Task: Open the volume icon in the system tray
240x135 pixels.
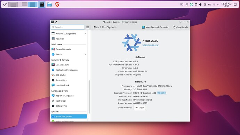Action: 200,5
